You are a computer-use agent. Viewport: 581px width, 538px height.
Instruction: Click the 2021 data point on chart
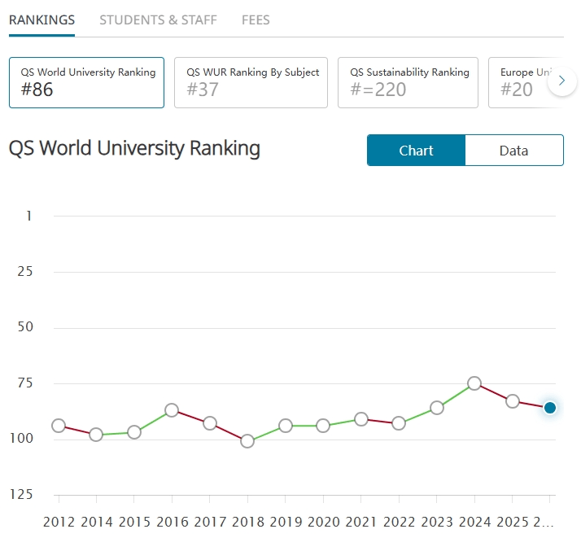point(361,419)
